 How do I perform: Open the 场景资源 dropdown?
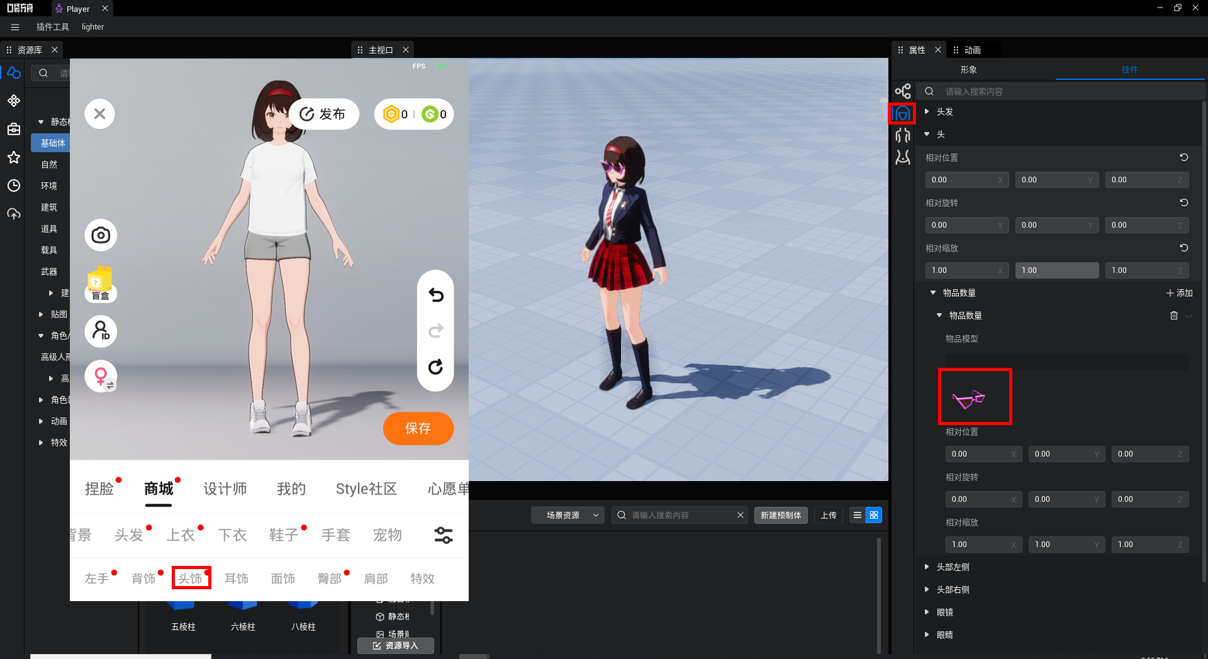pyautogui.click(x=568, y=515)
